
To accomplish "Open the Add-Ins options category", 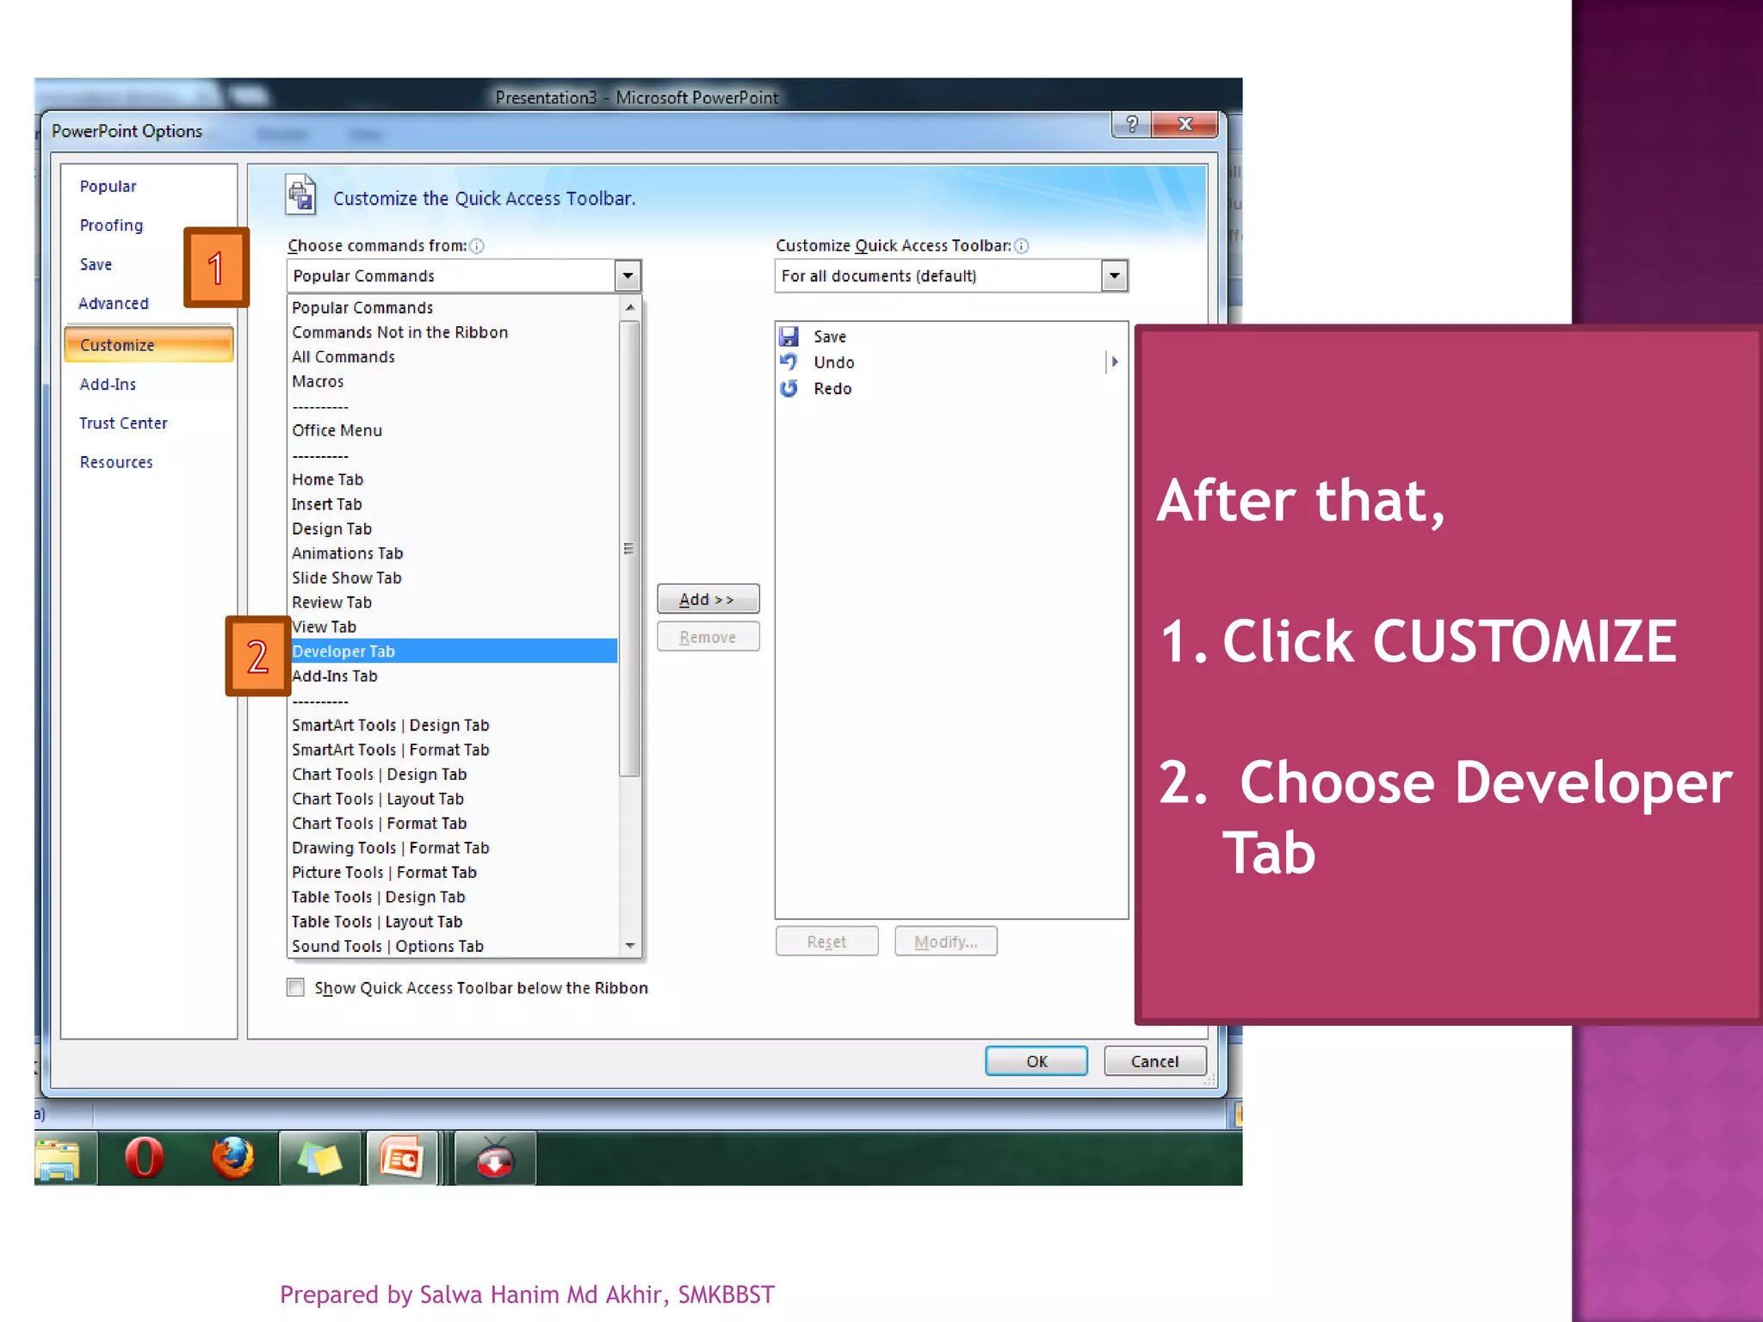I will click(x=108, y=385).
